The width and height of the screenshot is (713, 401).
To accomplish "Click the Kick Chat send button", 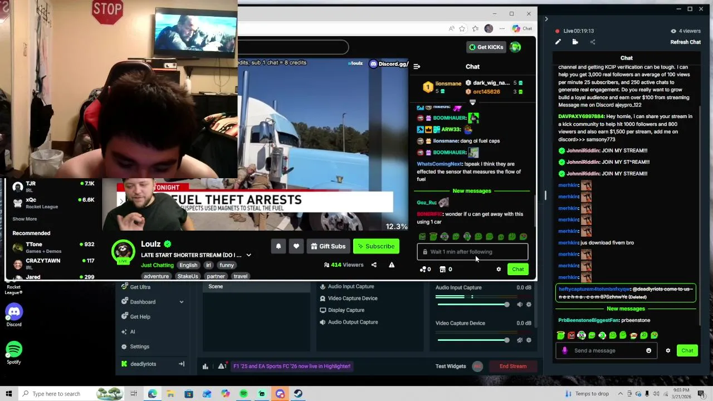I will coord(518,270).
